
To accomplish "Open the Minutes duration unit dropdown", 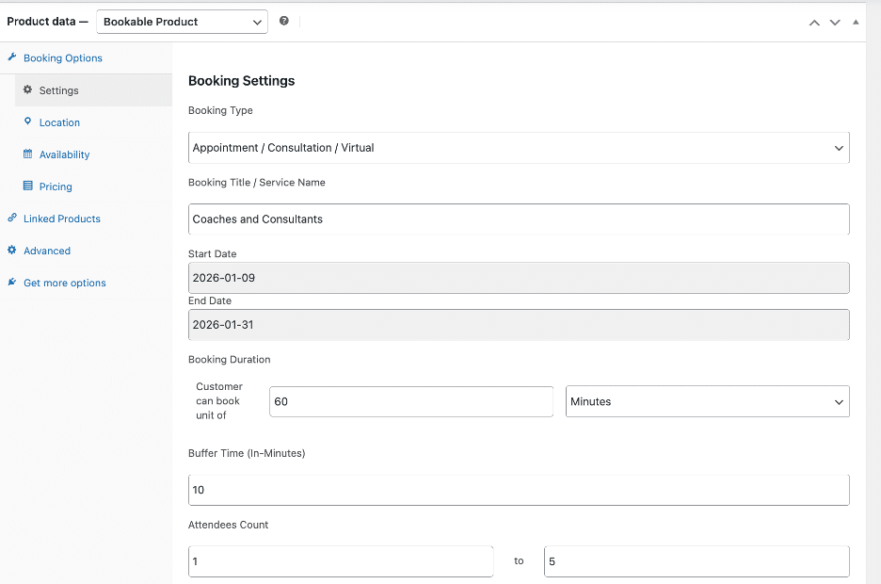I will 708,401.
